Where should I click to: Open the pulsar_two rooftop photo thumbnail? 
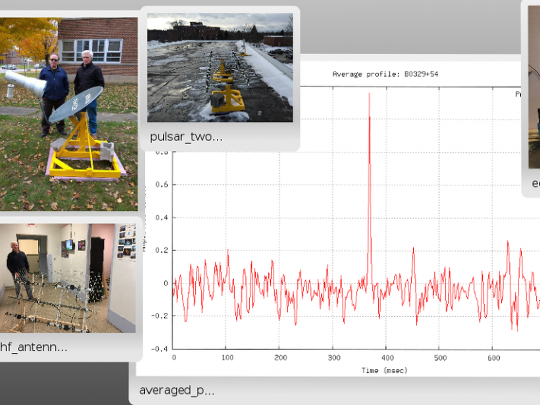[220, 67]
